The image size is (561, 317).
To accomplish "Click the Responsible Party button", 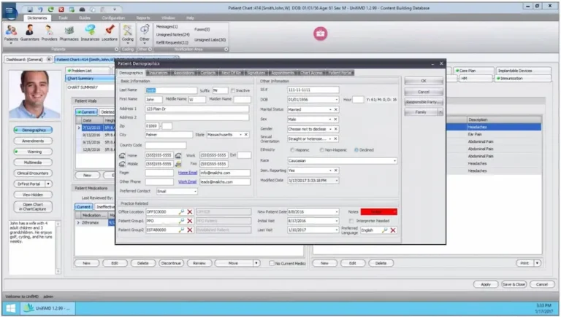I will click(x=424, y=102).
